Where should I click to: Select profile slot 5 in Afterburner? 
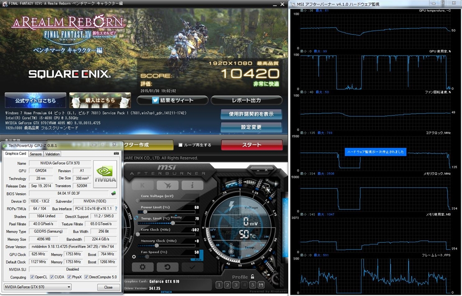[253, 285]
